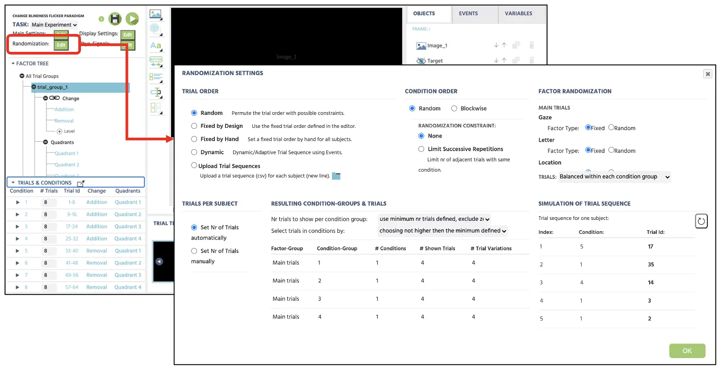The width and height of the screenshot is (723, 371).
Task: Open the TRIALS balanced within condition group dropdown
Action: click(615, 177)
